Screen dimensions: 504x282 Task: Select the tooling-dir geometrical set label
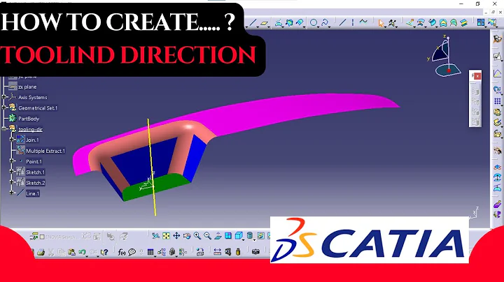click(x=30, y=129)
